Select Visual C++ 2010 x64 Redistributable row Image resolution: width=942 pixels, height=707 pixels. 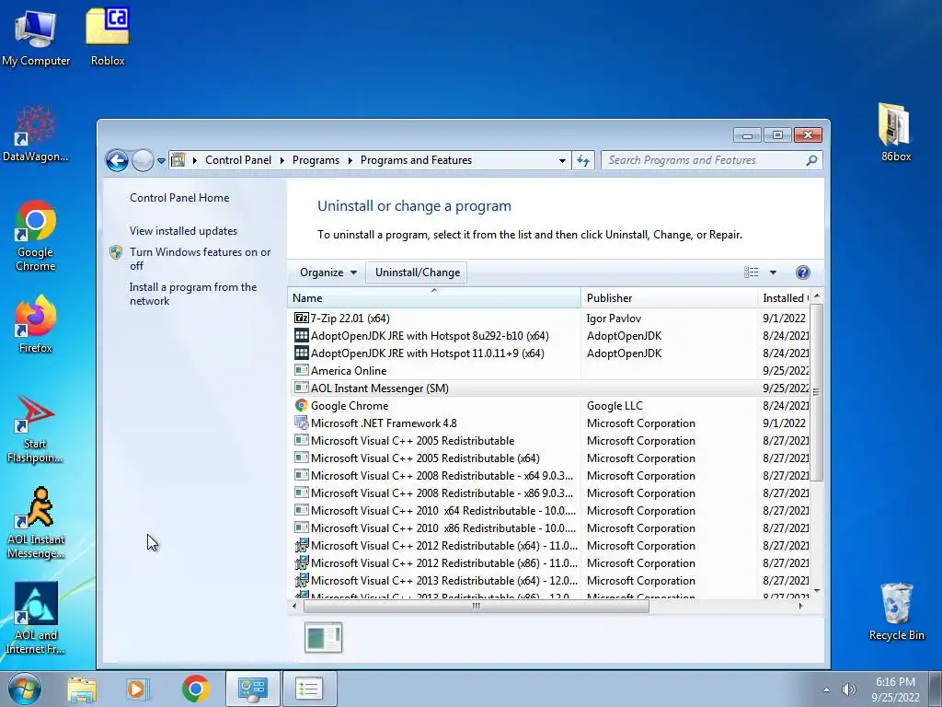click(x=550, y=510)
